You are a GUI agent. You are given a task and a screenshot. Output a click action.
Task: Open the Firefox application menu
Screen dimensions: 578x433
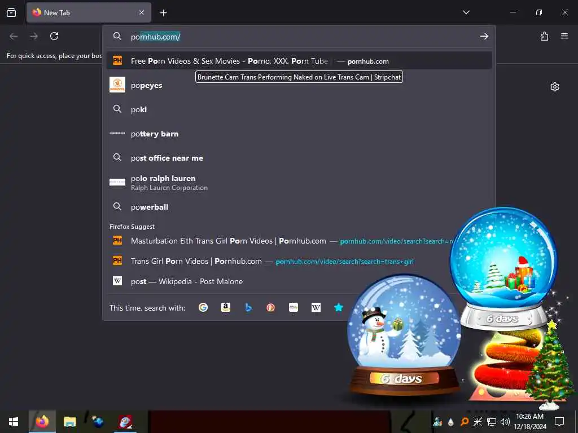pyautogui.click(x=564, y=36)
